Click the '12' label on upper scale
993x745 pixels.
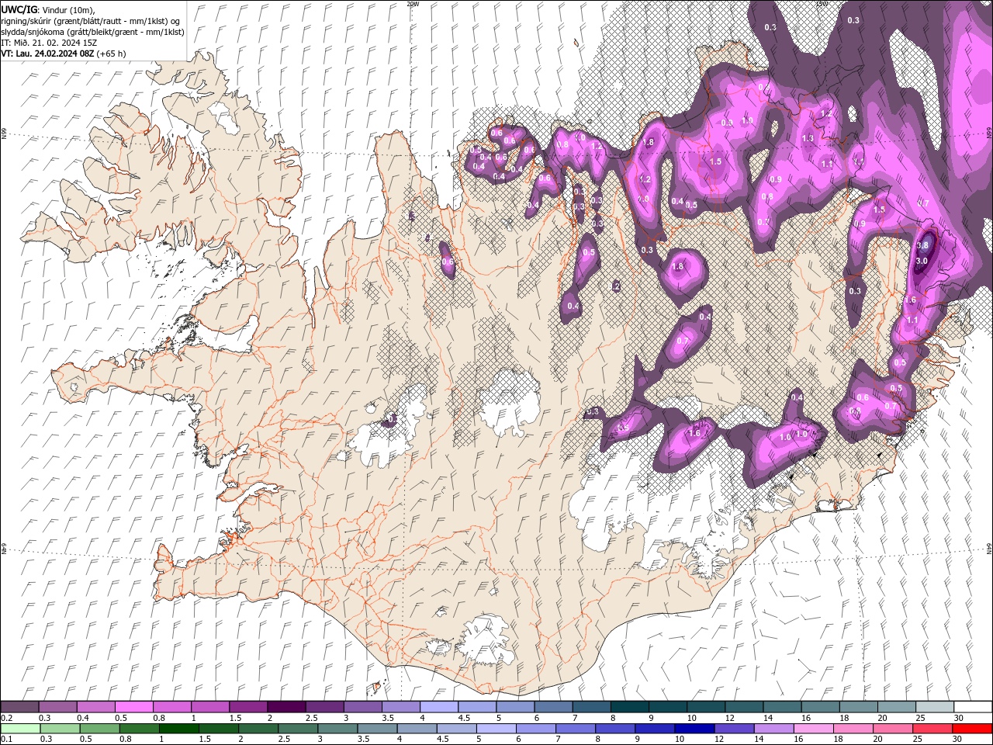[729, 719]
